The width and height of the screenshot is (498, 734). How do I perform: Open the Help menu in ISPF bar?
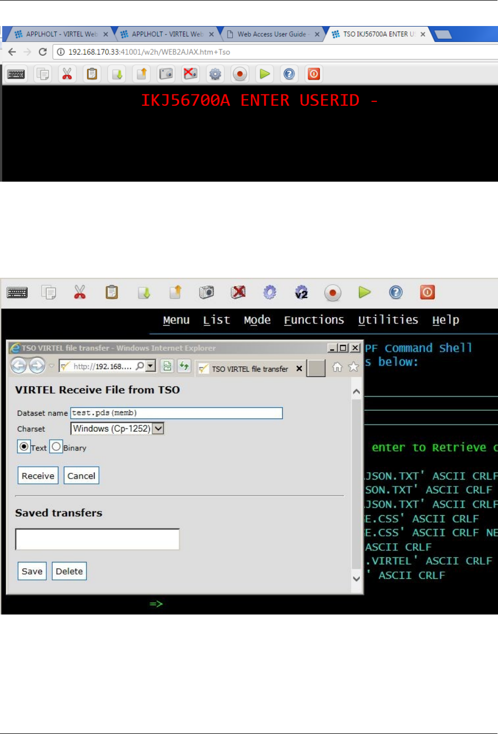click(445, 320)
